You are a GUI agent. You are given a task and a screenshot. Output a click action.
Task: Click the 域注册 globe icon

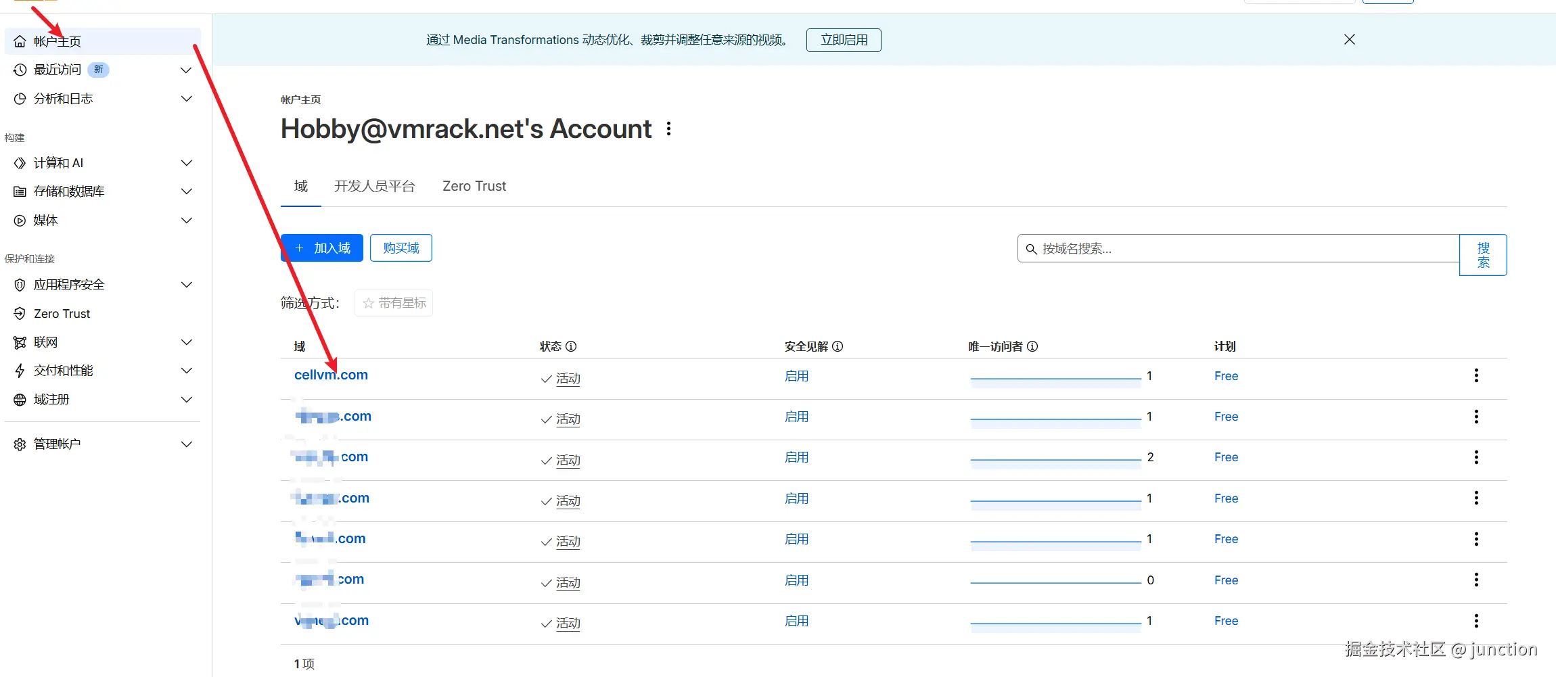[20, 400]
